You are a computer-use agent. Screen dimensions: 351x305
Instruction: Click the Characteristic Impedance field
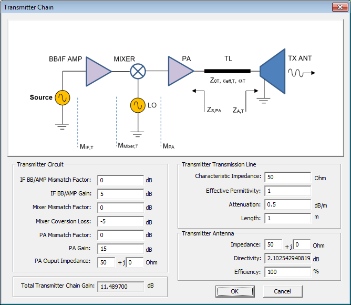[x=287, y=177]
